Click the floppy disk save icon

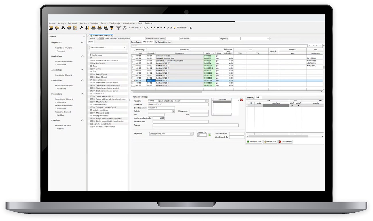coord(106,28)
